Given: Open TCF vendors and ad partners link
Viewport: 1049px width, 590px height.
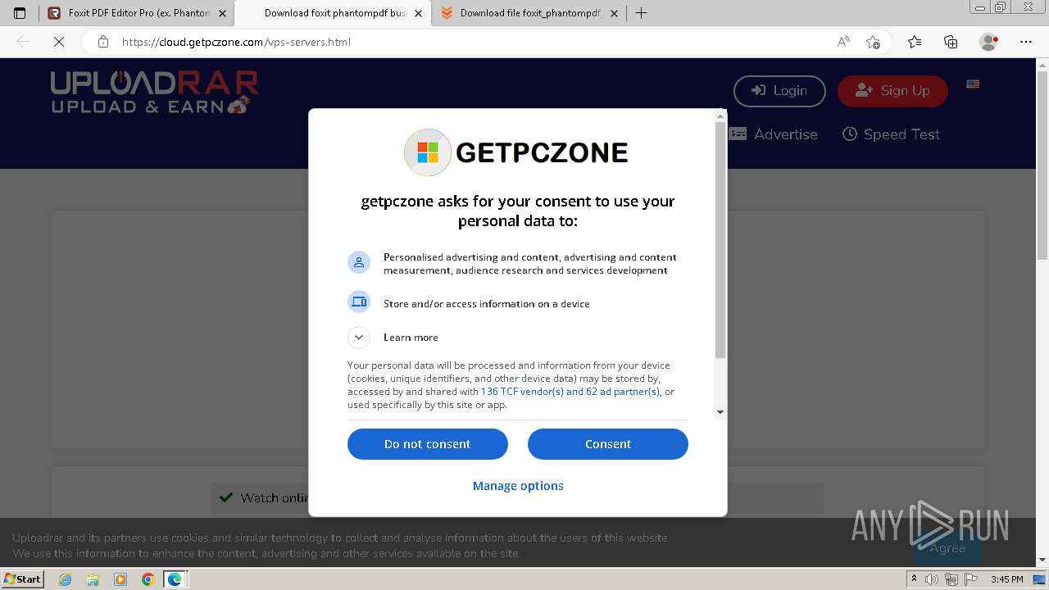Looking at the screenshot, I should coord(570,392).
